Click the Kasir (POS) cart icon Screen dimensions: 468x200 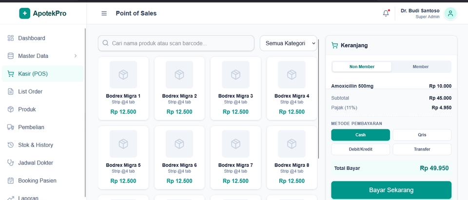coord(11,73)
